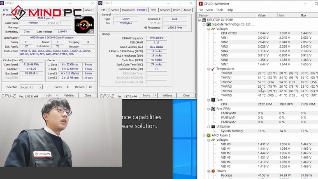318x179 pixels.
Task: Select the CPU fan RPM row
Action: tap(269, 104)
